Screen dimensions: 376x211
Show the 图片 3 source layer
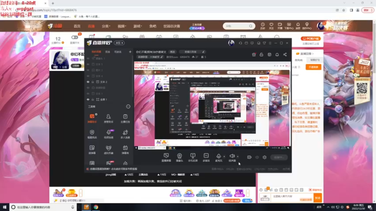(x=88, y=70)
